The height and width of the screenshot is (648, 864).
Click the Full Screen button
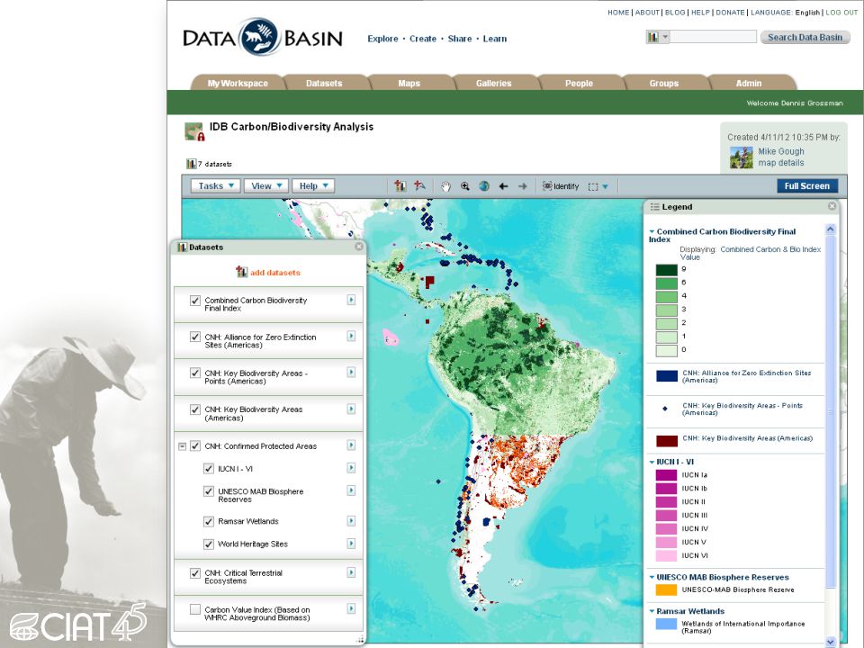[x=807, y=186]
